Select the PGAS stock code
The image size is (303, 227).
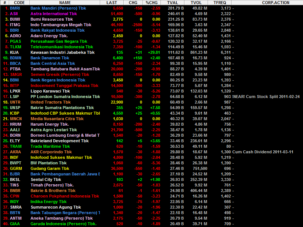pyautogui.click(x=15, y=41)
